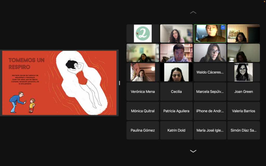This screenshot has height=166, width=266.
Task: Choose the Joan Green participant tile
Action: pyautogui.click(x=243, y=92)
